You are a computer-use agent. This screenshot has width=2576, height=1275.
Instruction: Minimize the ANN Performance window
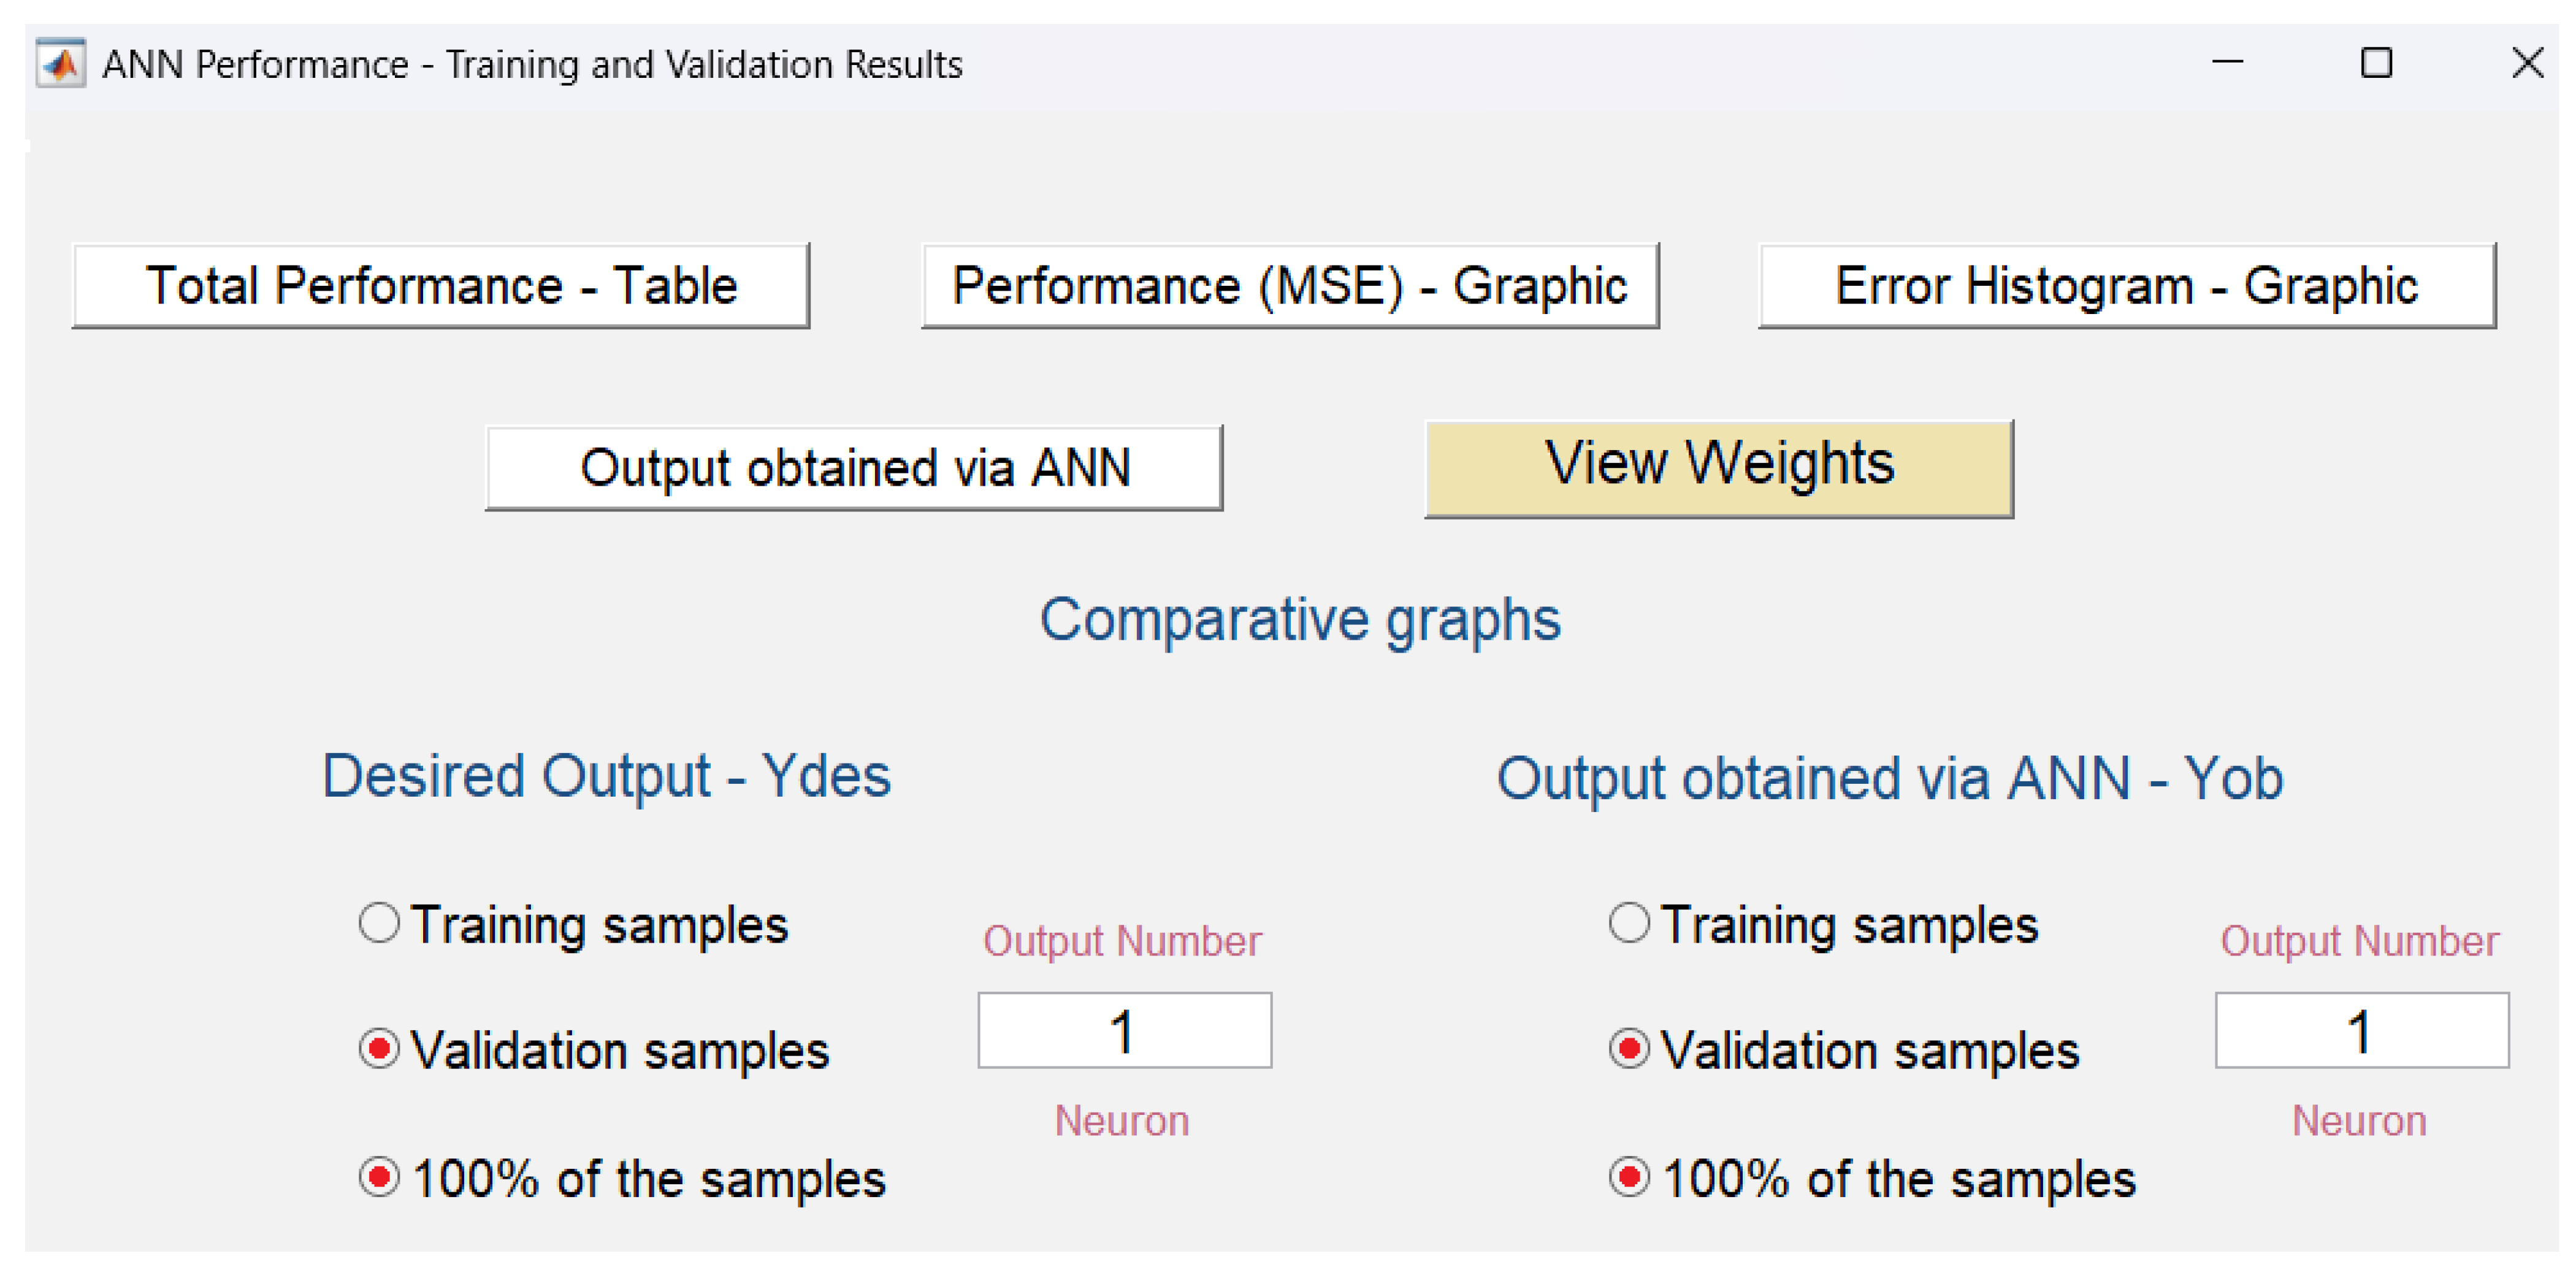click(2227, 63)
